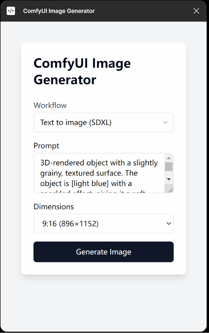Click the large ComfyUI Image Generator heading
The image size is (209, 333).
pyautogui.click(x=82, y=71)
